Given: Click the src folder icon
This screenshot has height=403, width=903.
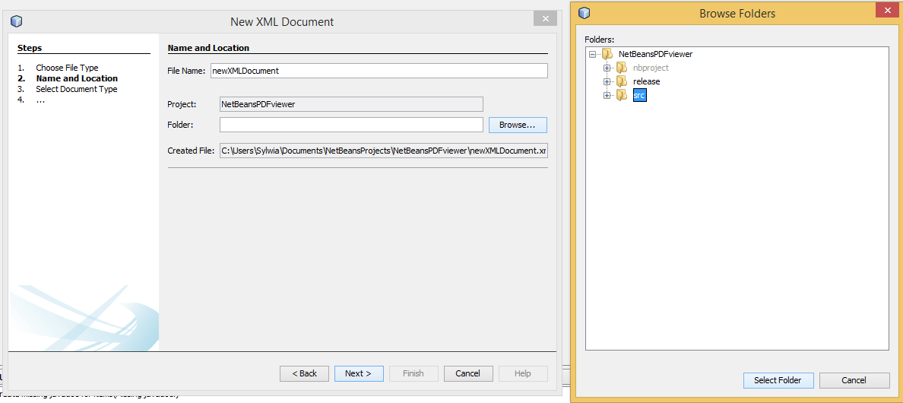Looking at the screenshot, I should (621, 95).
